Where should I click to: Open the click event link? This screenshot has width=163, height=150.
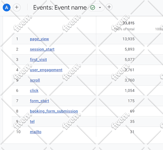34,91
